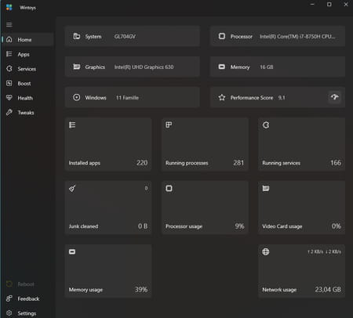Image resolution: width=353 pixels, height=318 pixels.
Task: Open the Tweaks page
Action: coord(27,113)
